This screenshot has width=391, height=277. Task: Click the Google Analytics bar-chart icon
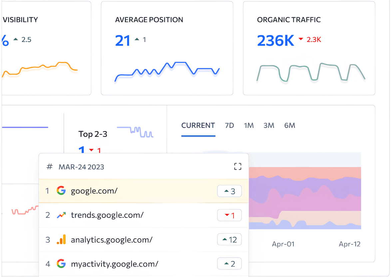[x=61, y=239]
